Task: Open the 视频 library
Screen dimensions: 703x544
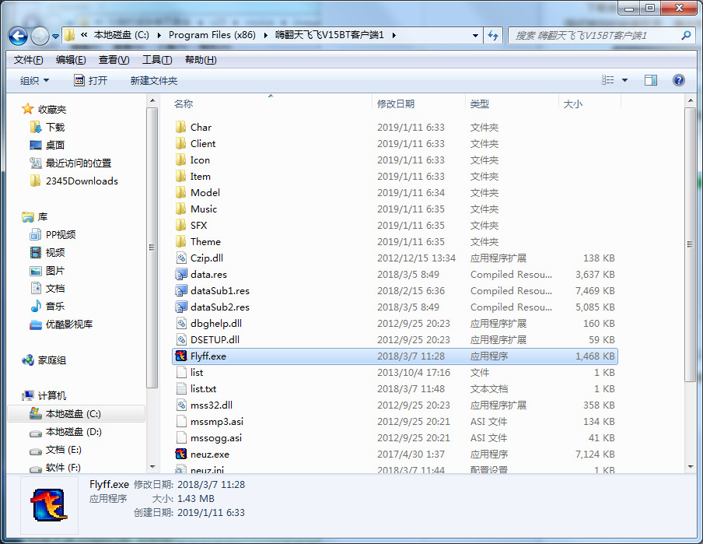Action: point(54,253)
